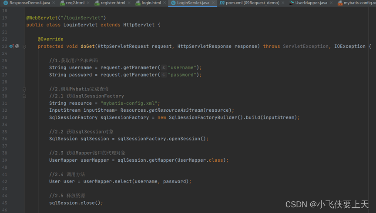Click the class icon on LoginServlet.java tab
376x213 pixels.
pos(173,3)
